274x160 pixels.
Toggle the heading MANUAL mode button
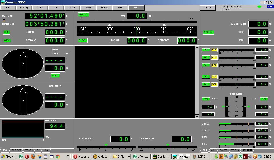pyautogui.click(x=83, y=15)
